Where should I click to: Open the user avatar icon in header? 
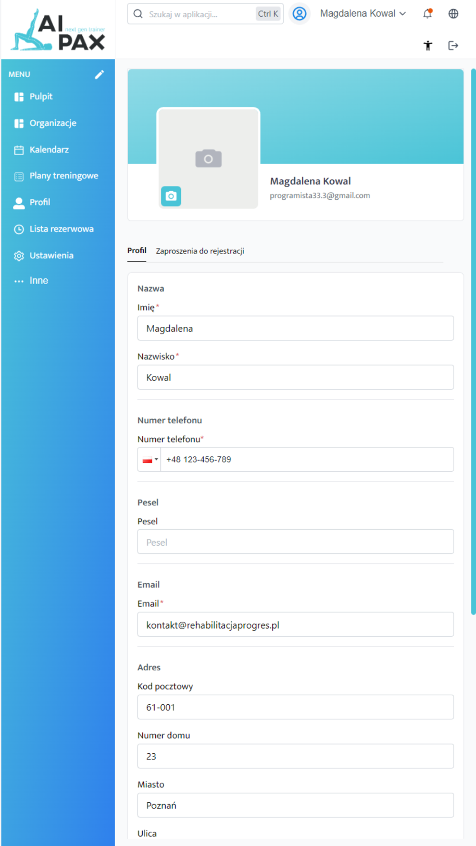tap(299, 13)
